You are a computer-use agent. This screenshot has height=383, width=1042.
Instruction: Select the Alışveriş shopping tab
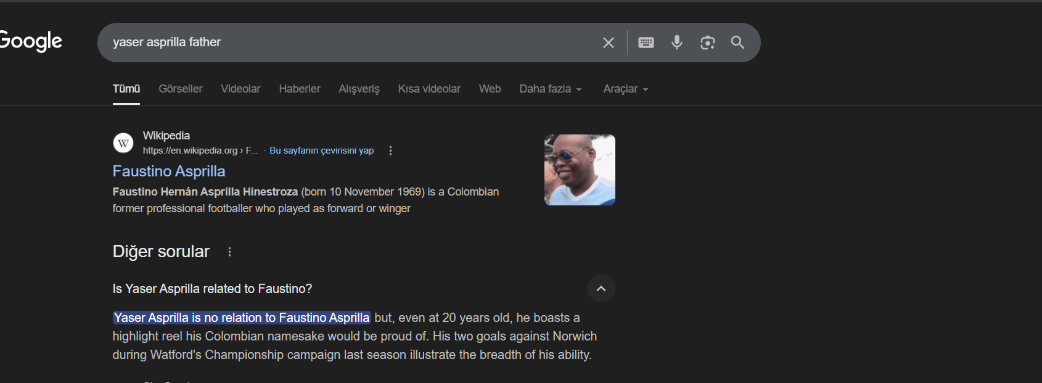(x=359, y=89)
